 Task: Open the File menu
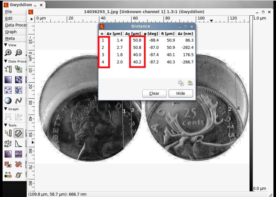pyautogui.click(x=8, y=12)
